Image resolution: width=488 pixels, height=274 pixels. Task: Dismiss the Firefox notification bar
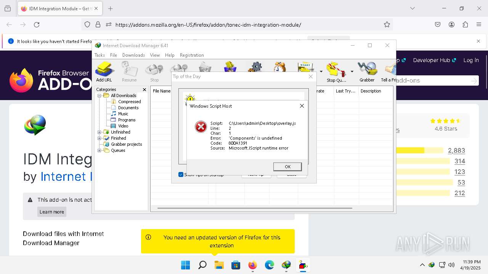click(x=478, y=41)
